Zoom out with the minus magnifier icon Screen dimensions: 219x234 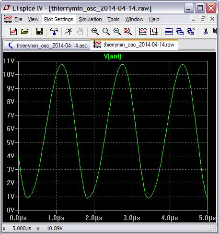click(117, 31)
